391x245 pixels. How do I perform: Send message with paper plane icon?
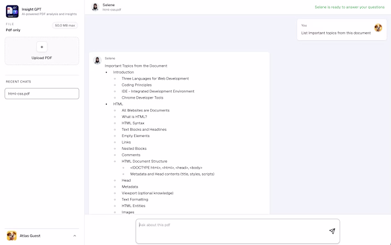[332, 231]
